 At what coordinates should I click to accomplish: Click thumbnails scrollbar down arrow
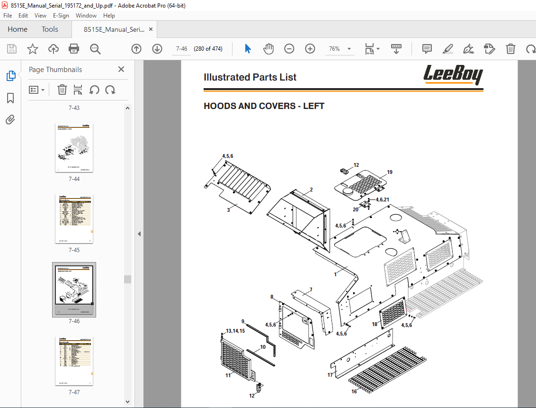tap(127, 402)
